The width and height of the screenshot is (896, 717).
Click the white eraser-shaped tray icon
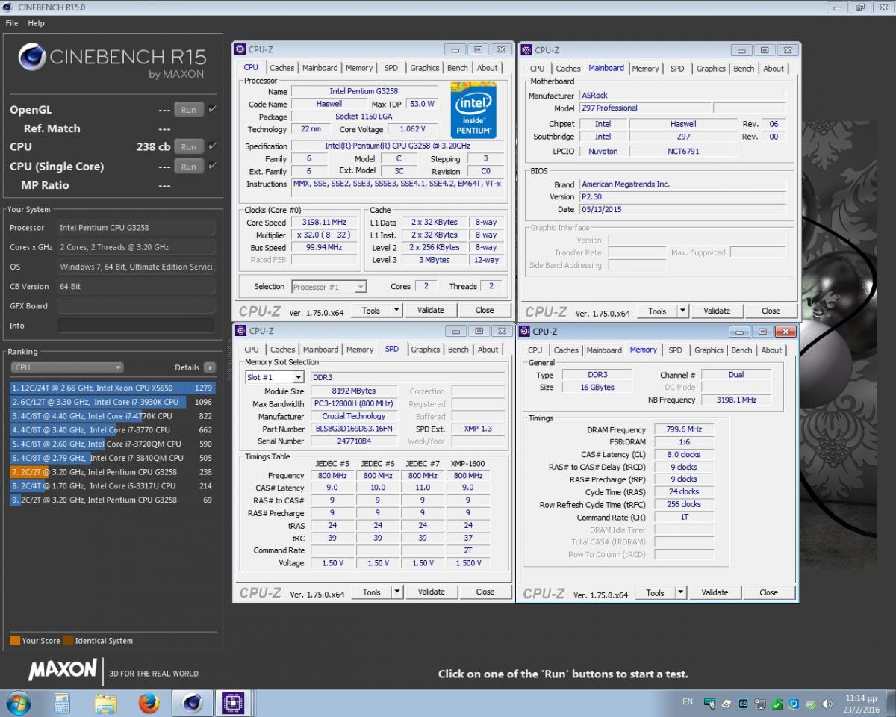pos(727,704)
